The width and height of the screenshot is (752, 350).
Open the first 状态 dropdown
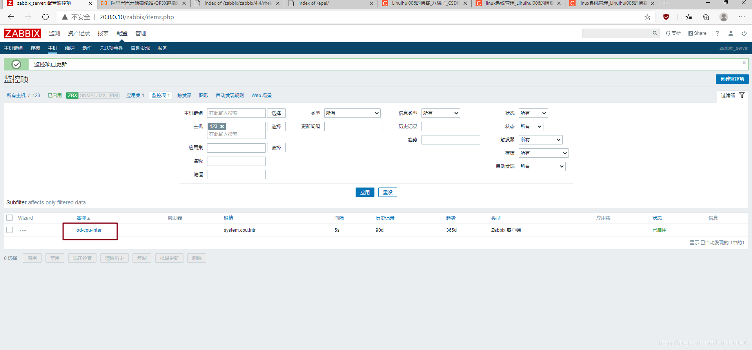tap(533, 113)
